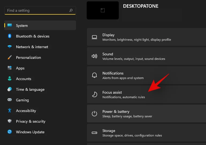Click the Personalization paintbrush icon
The height and width of the screenshot is (145, 206).
click(x=10, y=57)
